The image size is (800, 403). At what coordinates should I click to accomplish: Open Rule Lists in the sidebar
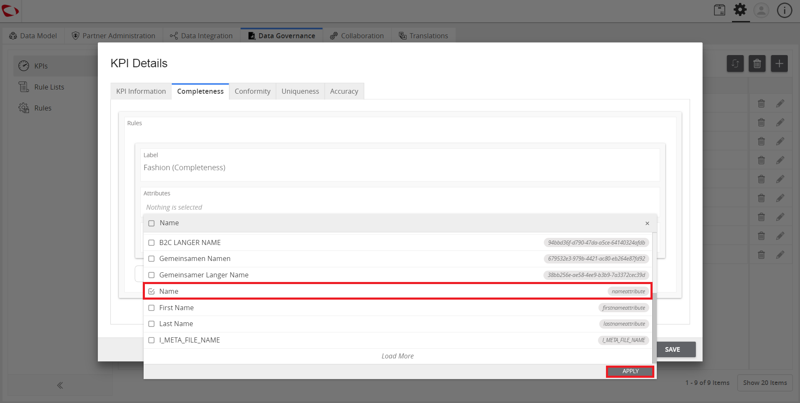[56, 87]
